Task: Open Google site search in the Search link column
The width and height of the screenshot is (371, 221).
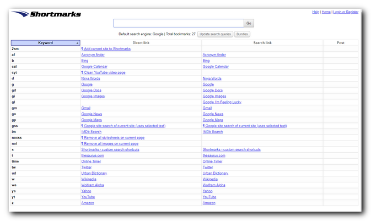Action: click(x=245, y=126)
